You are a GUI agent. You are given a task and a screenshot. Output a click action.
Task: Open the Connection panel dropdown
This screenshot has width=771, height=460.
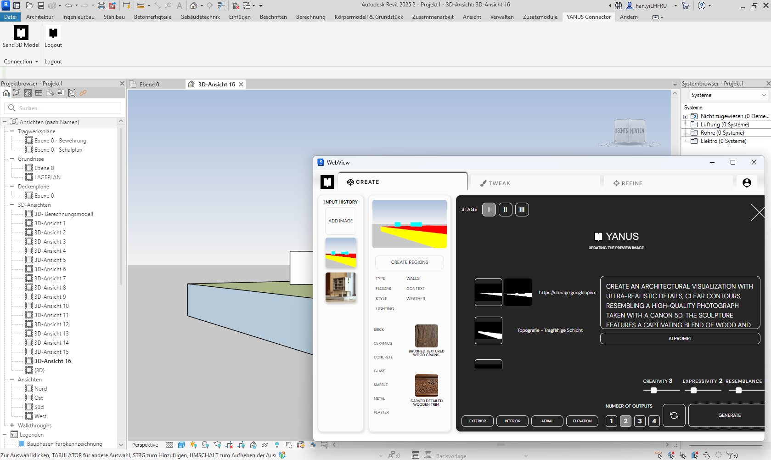(21, 62)
